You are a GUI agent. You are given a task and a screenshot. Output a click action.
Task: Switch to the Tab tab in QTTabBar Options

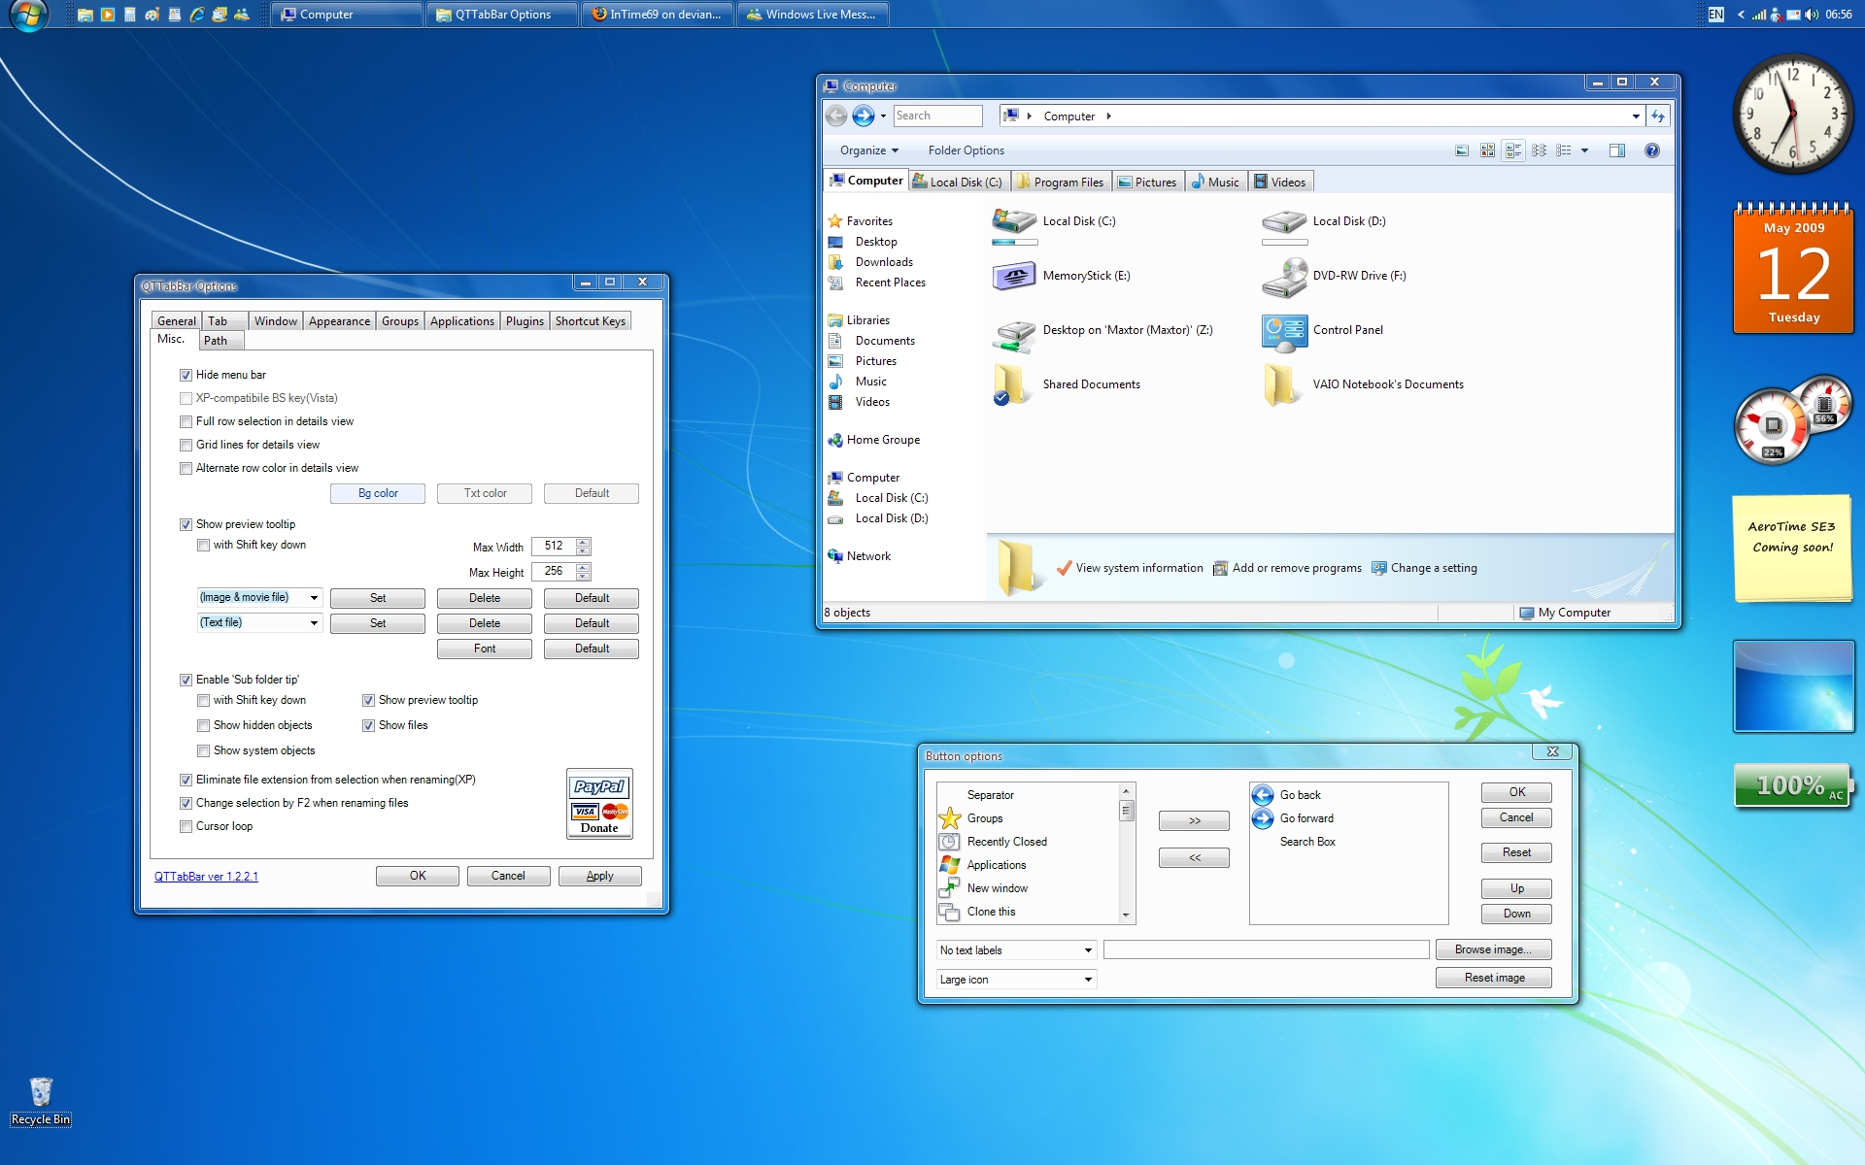point(219,320)
